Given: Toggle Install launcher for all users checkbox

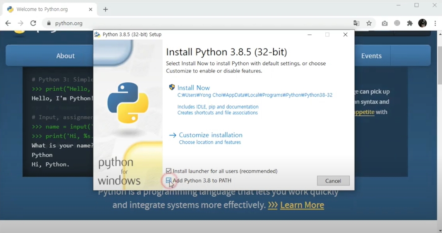Looking at the screenshot, I should [x=168, y=171].
